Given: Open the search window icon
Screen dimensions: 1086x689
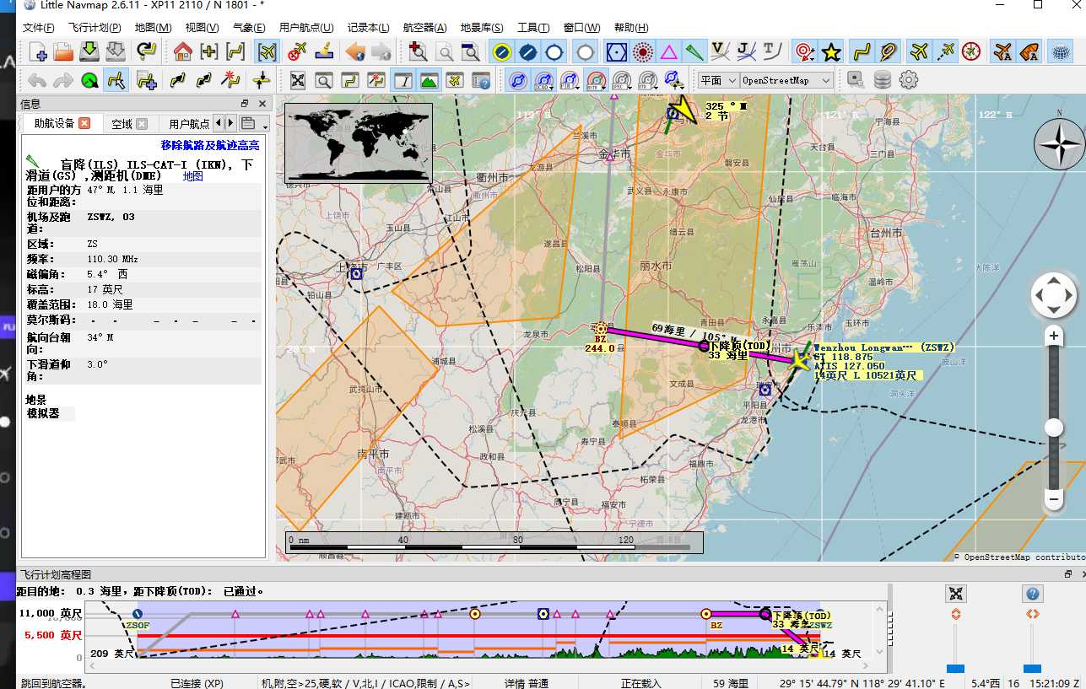Looking at the screenshot, I should click(323, 81).
